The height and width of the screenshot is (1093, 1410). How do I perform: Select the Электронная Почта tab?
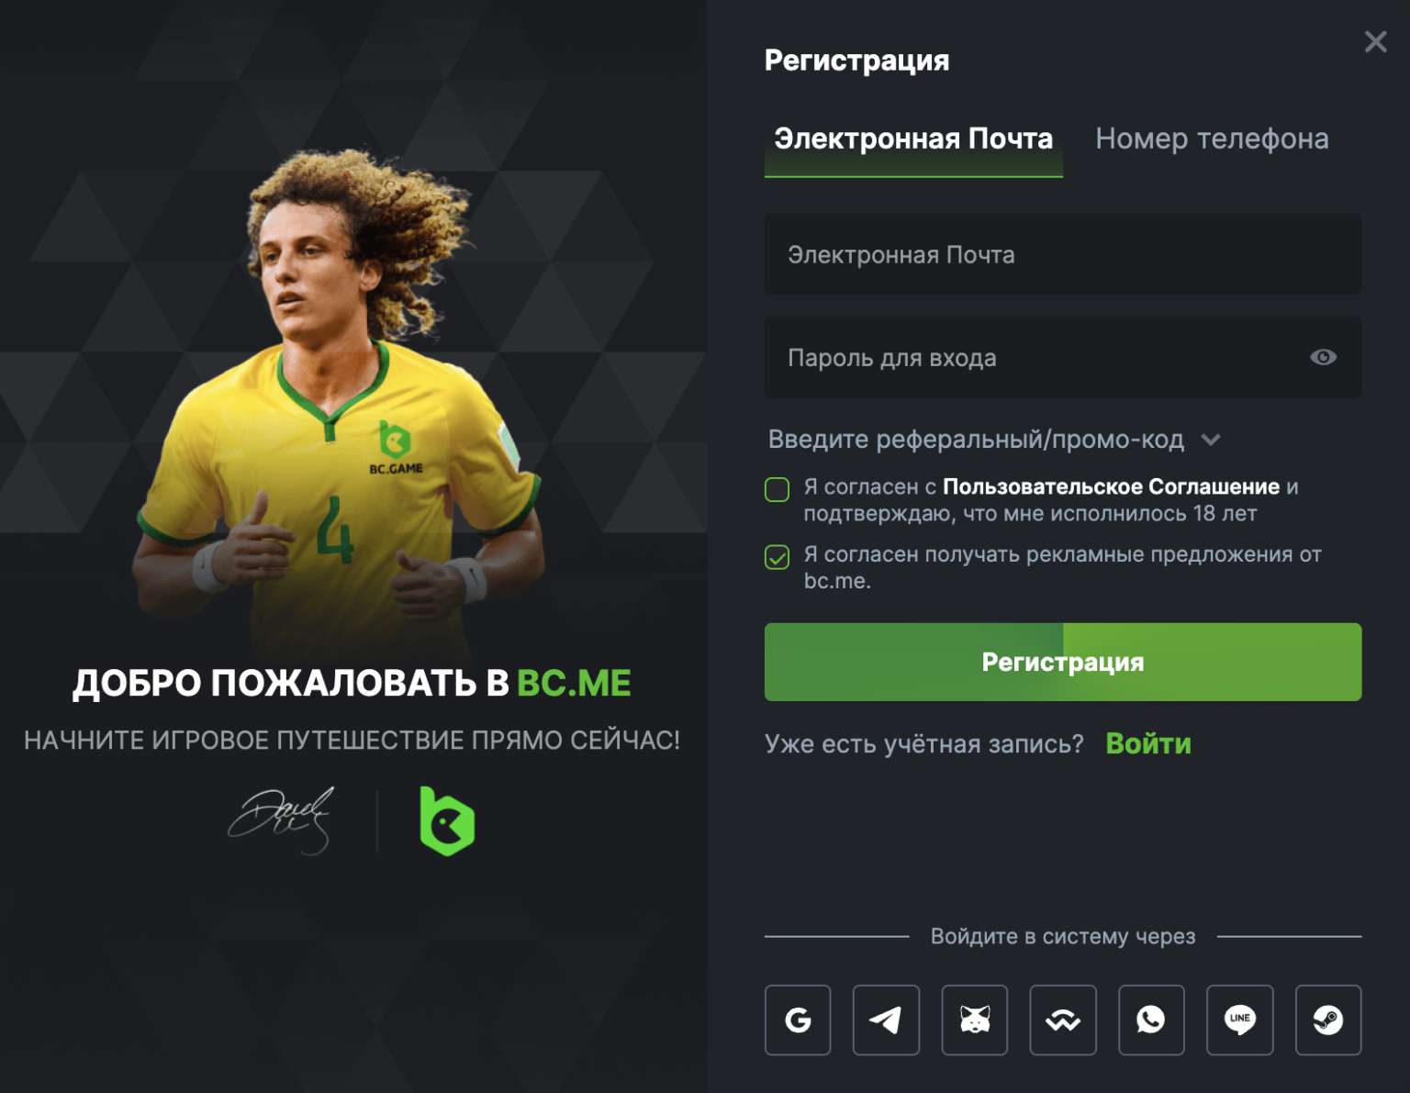tap(913, 139)
